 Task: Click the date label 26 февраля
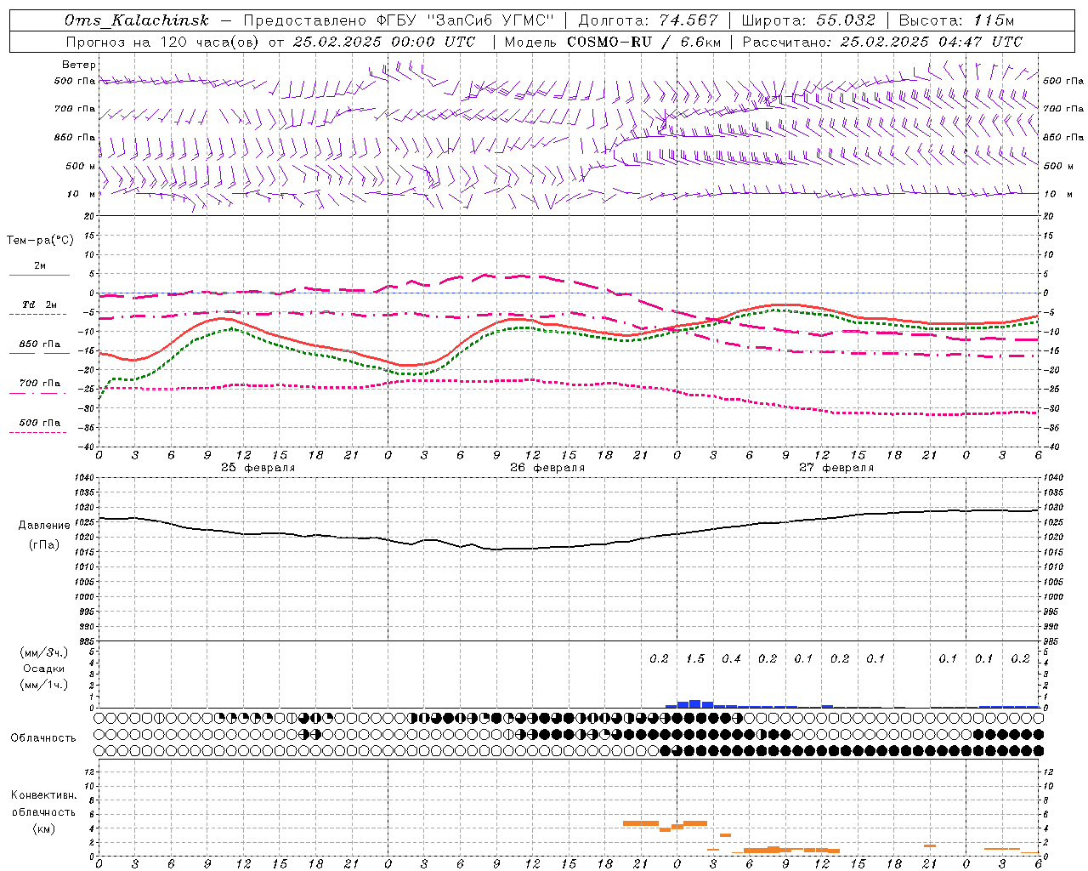pos(547,468)
